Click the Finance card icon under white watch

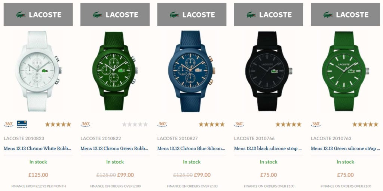pos(22,124)
